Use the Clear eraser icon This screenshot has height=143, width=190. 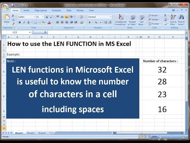(x=165, y=24)
